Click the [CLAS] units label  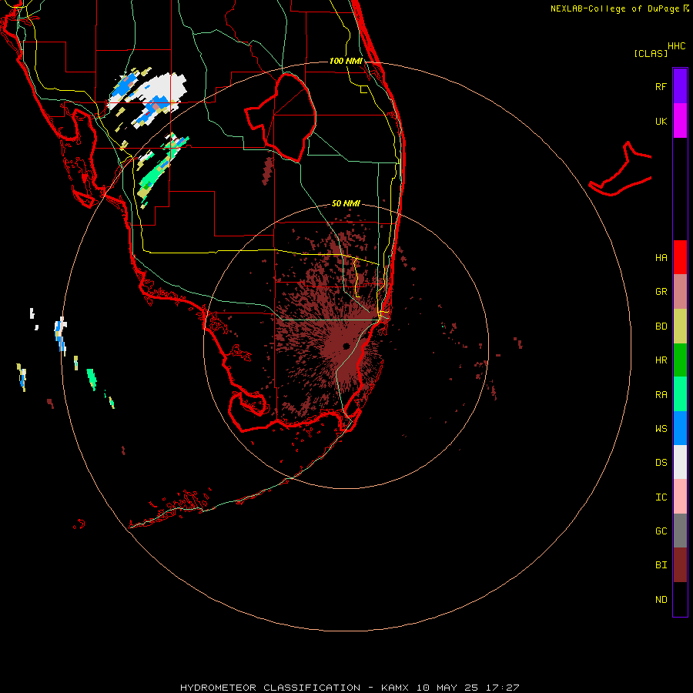(x=651, y=53)
